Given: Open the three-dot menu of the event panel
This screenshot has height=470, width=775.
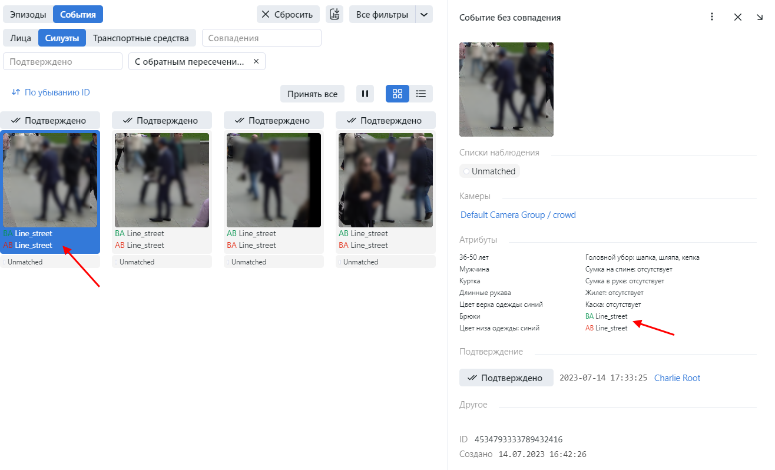Looking at the screenshot, I should click(x=712, y=17).
